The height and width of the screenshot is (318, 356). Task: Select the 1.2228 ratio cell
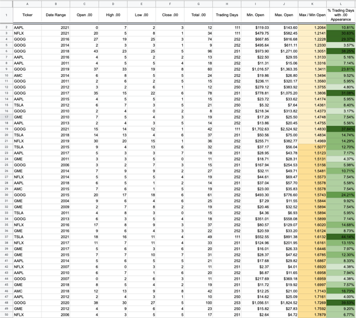312,39
